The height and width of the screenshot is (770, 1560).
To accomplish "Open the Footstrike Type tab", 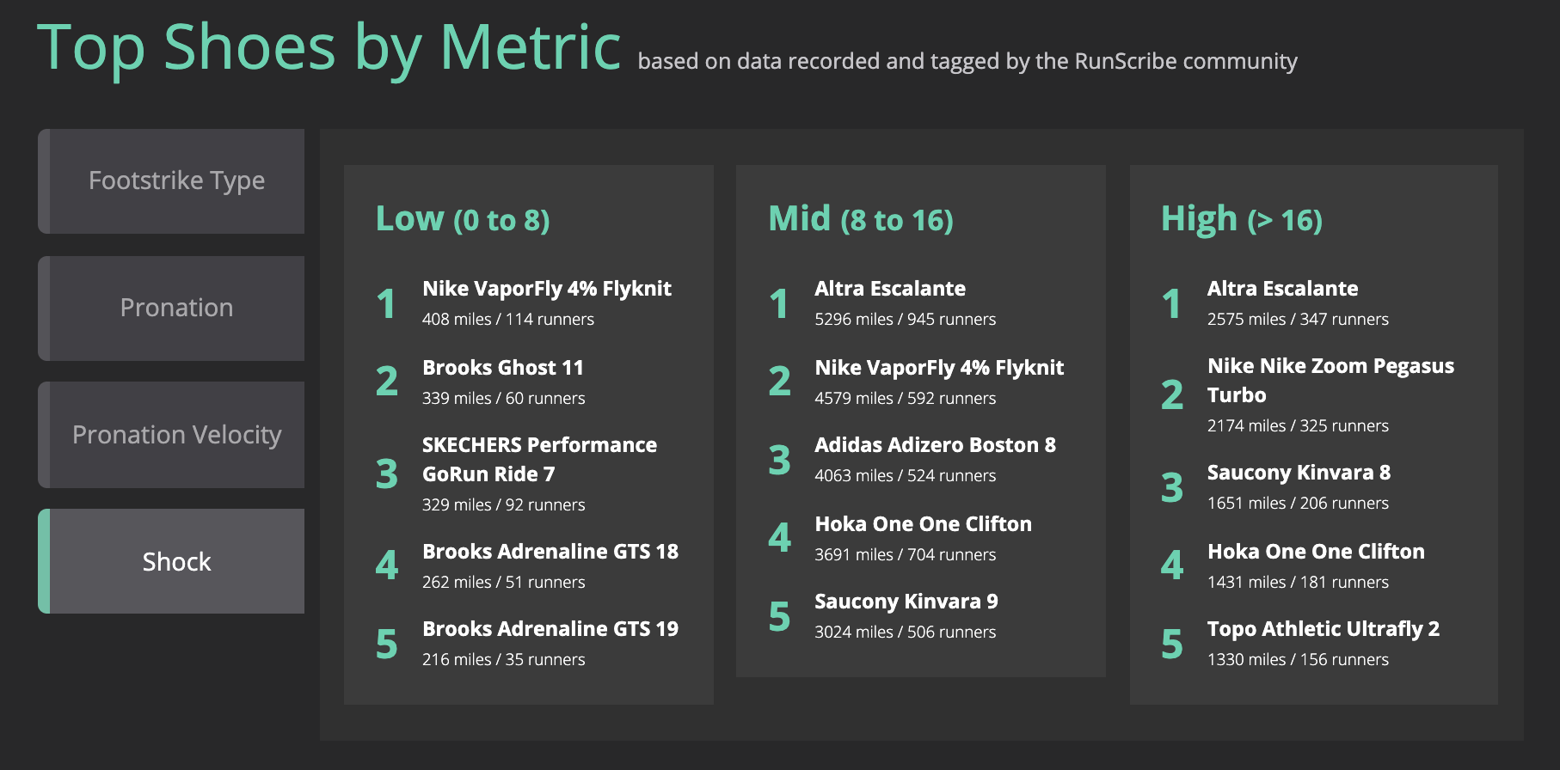I will coord(176,181).
